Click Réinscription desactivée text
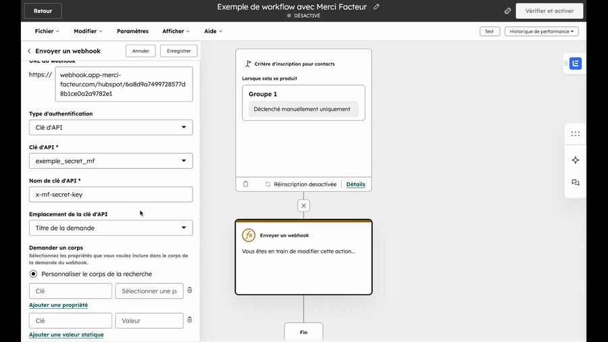608x342 pixels. [x=305, y=185]
